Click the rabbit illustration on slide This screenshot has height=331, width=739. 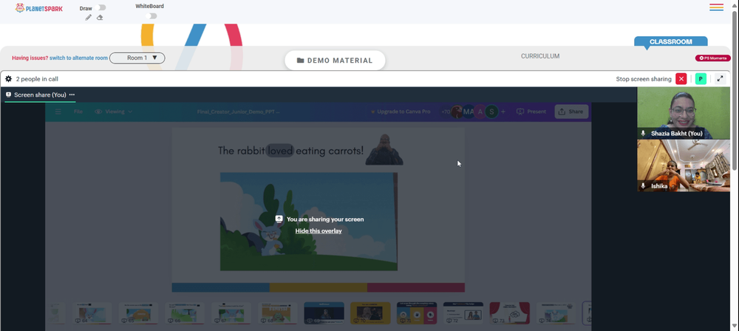tap(270, 236)
